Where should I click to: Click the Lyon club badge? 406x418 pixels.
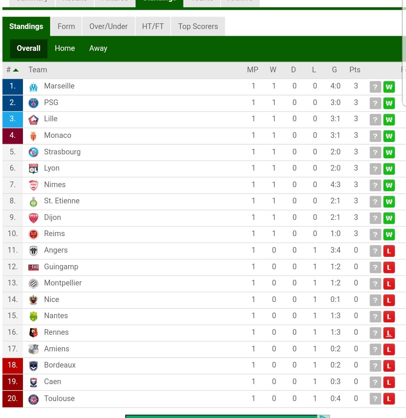point(33,168)
